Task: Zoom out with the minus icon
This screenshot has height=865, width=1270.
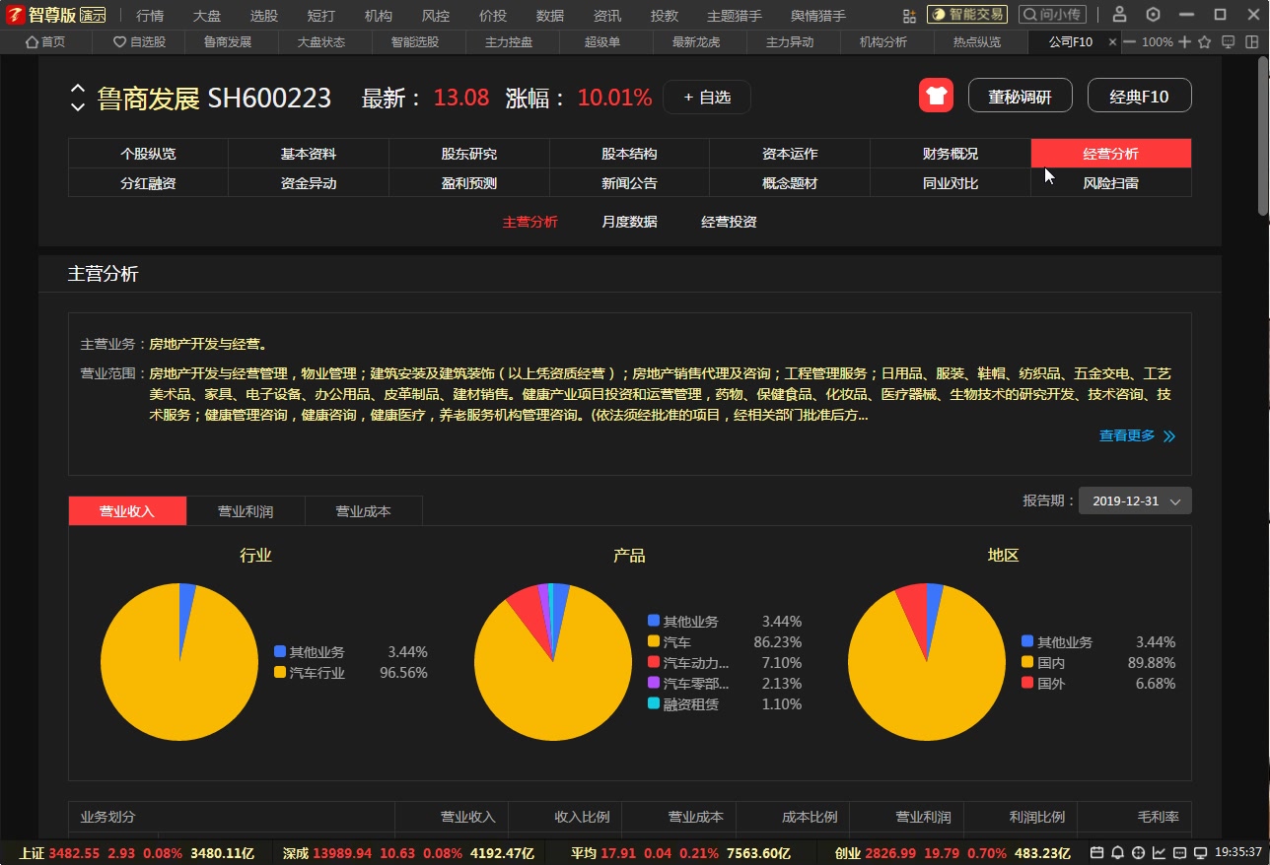Action: [x=1129, y=42]
